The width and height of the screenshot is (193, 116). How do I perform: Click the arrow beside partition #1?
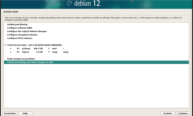(11, 48)
